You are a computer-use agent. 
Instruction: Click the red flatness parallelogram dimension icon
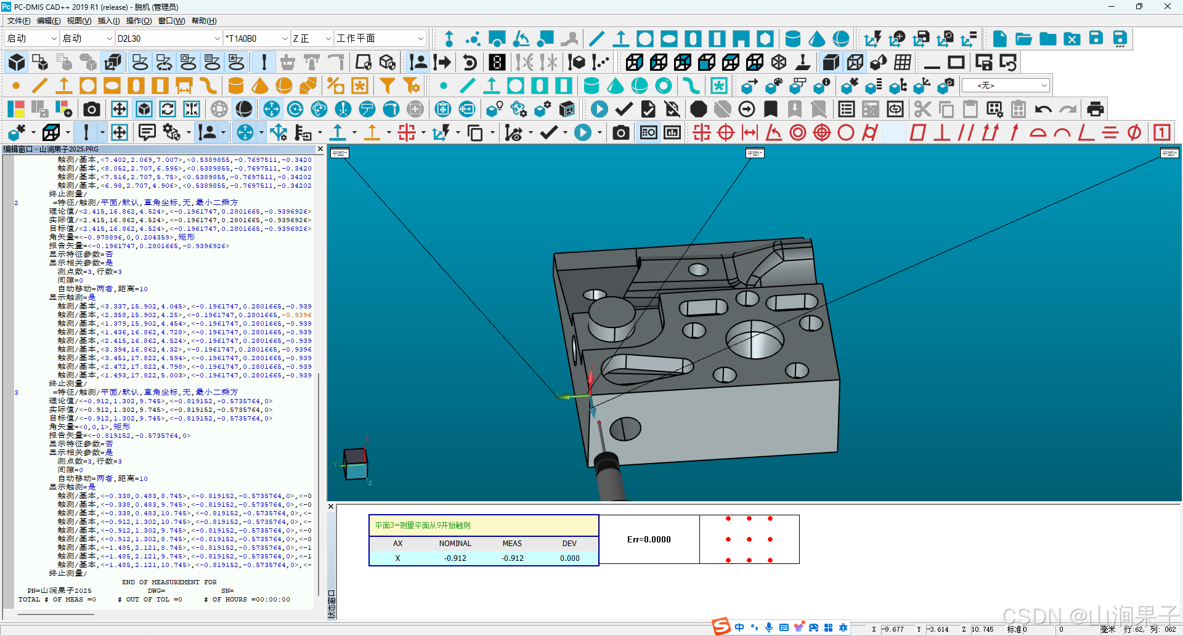[x=917, y=132]
